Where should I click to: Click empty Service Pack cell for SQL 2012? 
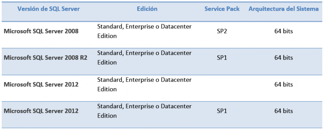pyautogui.click(x=222, y=84)
